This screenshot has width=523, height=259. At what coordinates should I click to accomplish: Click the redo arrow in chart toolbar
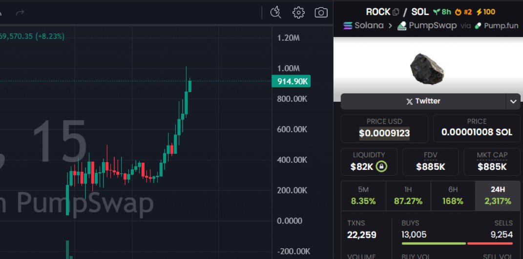[20, 13]
